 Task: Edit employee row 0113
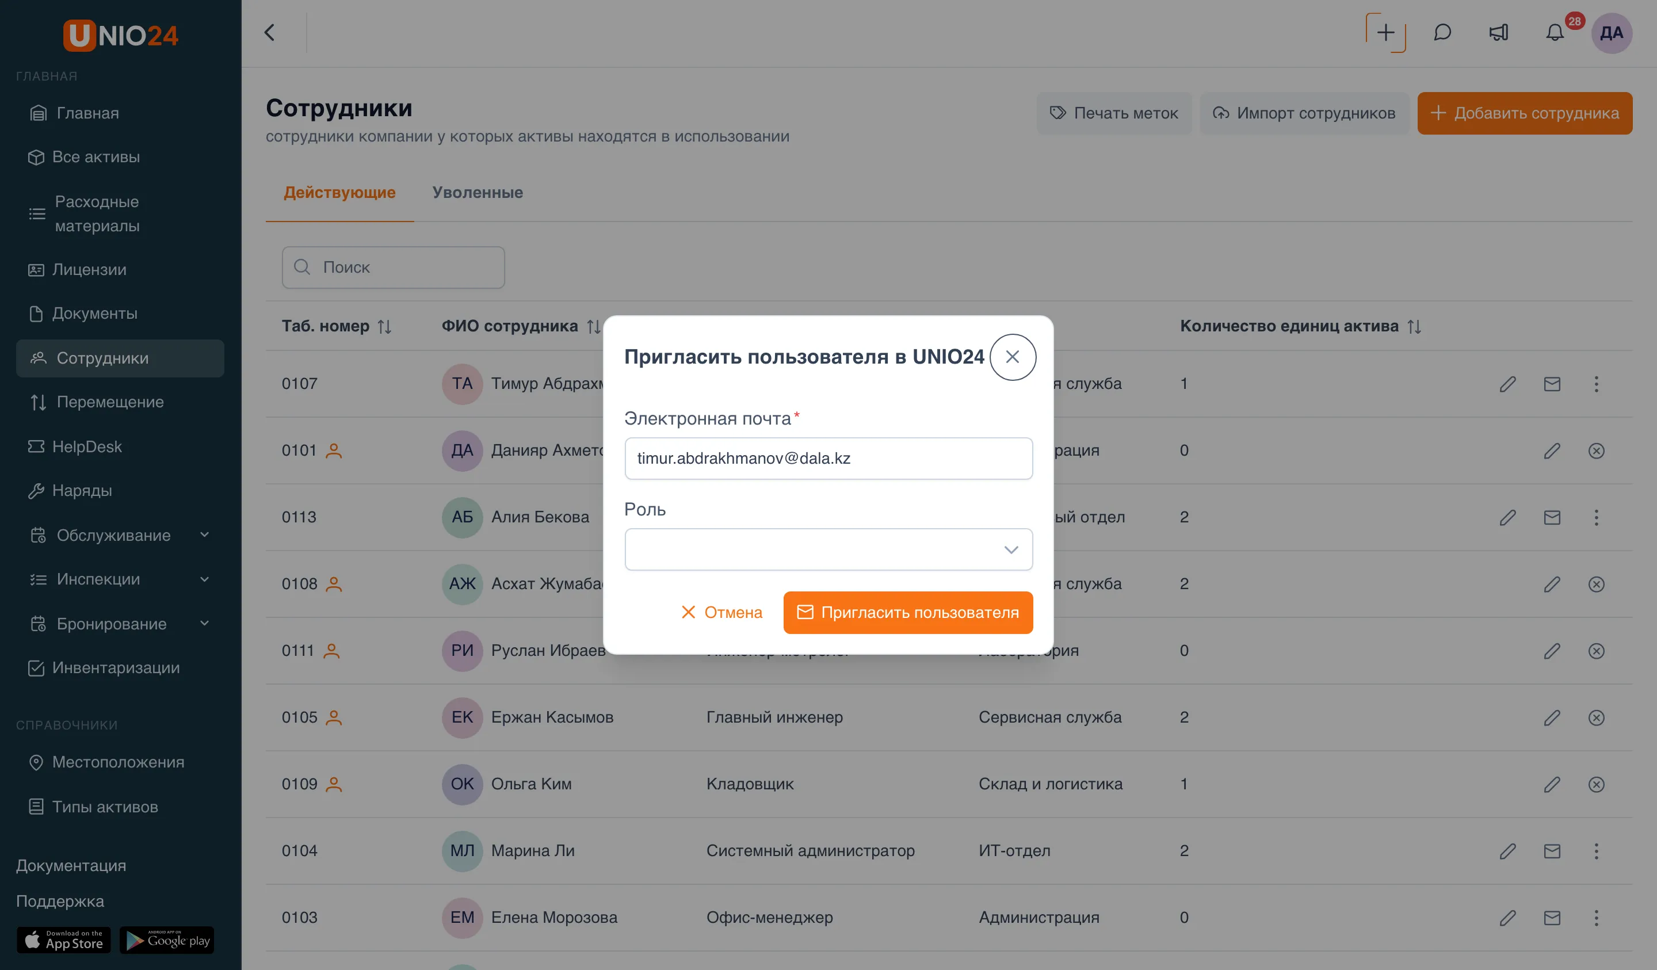pyautogui.click(x=1508, y=518)
